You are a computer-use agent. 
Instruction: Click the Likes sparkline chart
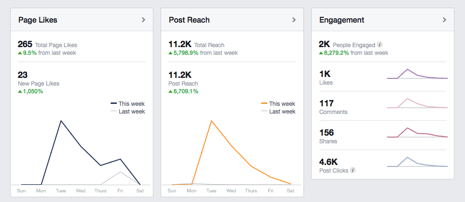coord(417,74)
